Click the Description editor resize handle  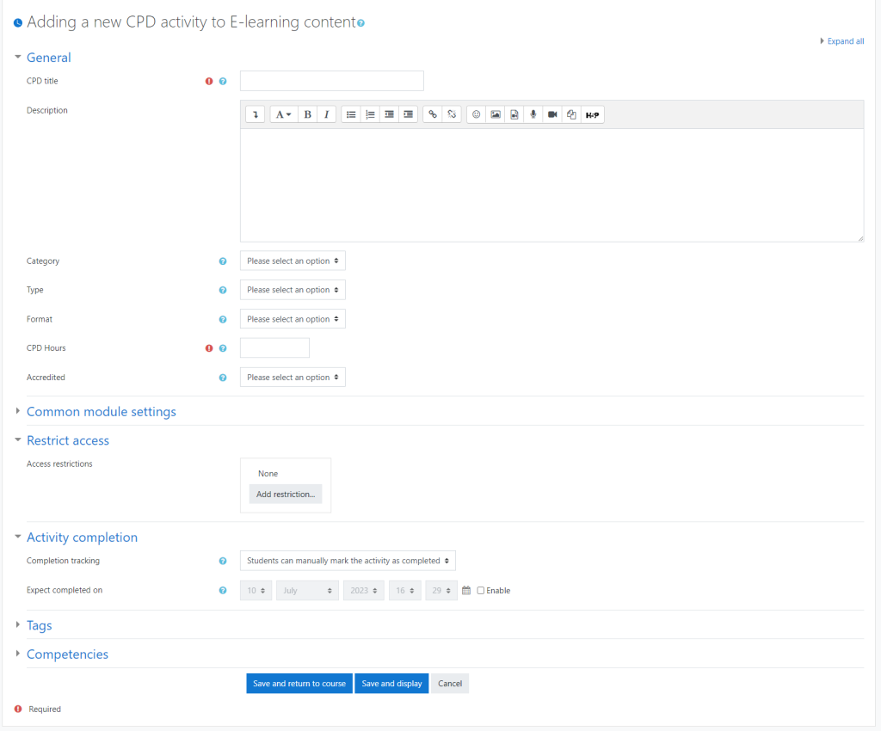pyautogui.click(x=860, y=238)
